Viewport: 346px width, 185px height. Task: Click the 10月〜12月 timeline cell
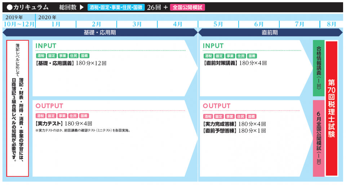19,24
